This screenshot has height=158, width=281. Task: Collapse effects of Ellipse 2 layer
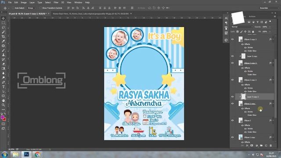tap(273, 120)
